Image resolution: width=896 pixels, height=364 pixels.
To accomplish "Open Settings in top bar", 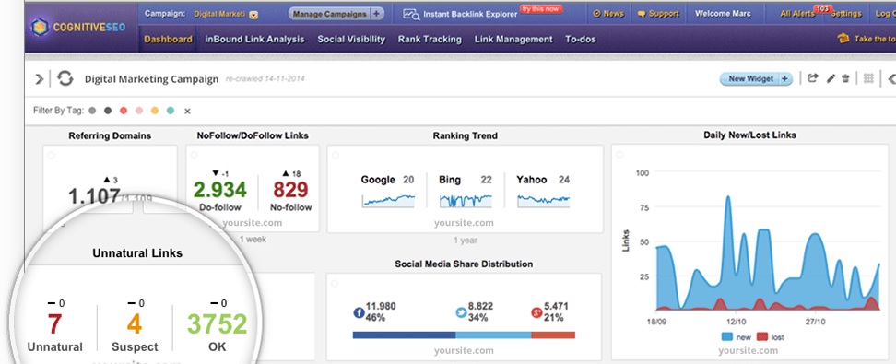I will [x=846, y=14].
